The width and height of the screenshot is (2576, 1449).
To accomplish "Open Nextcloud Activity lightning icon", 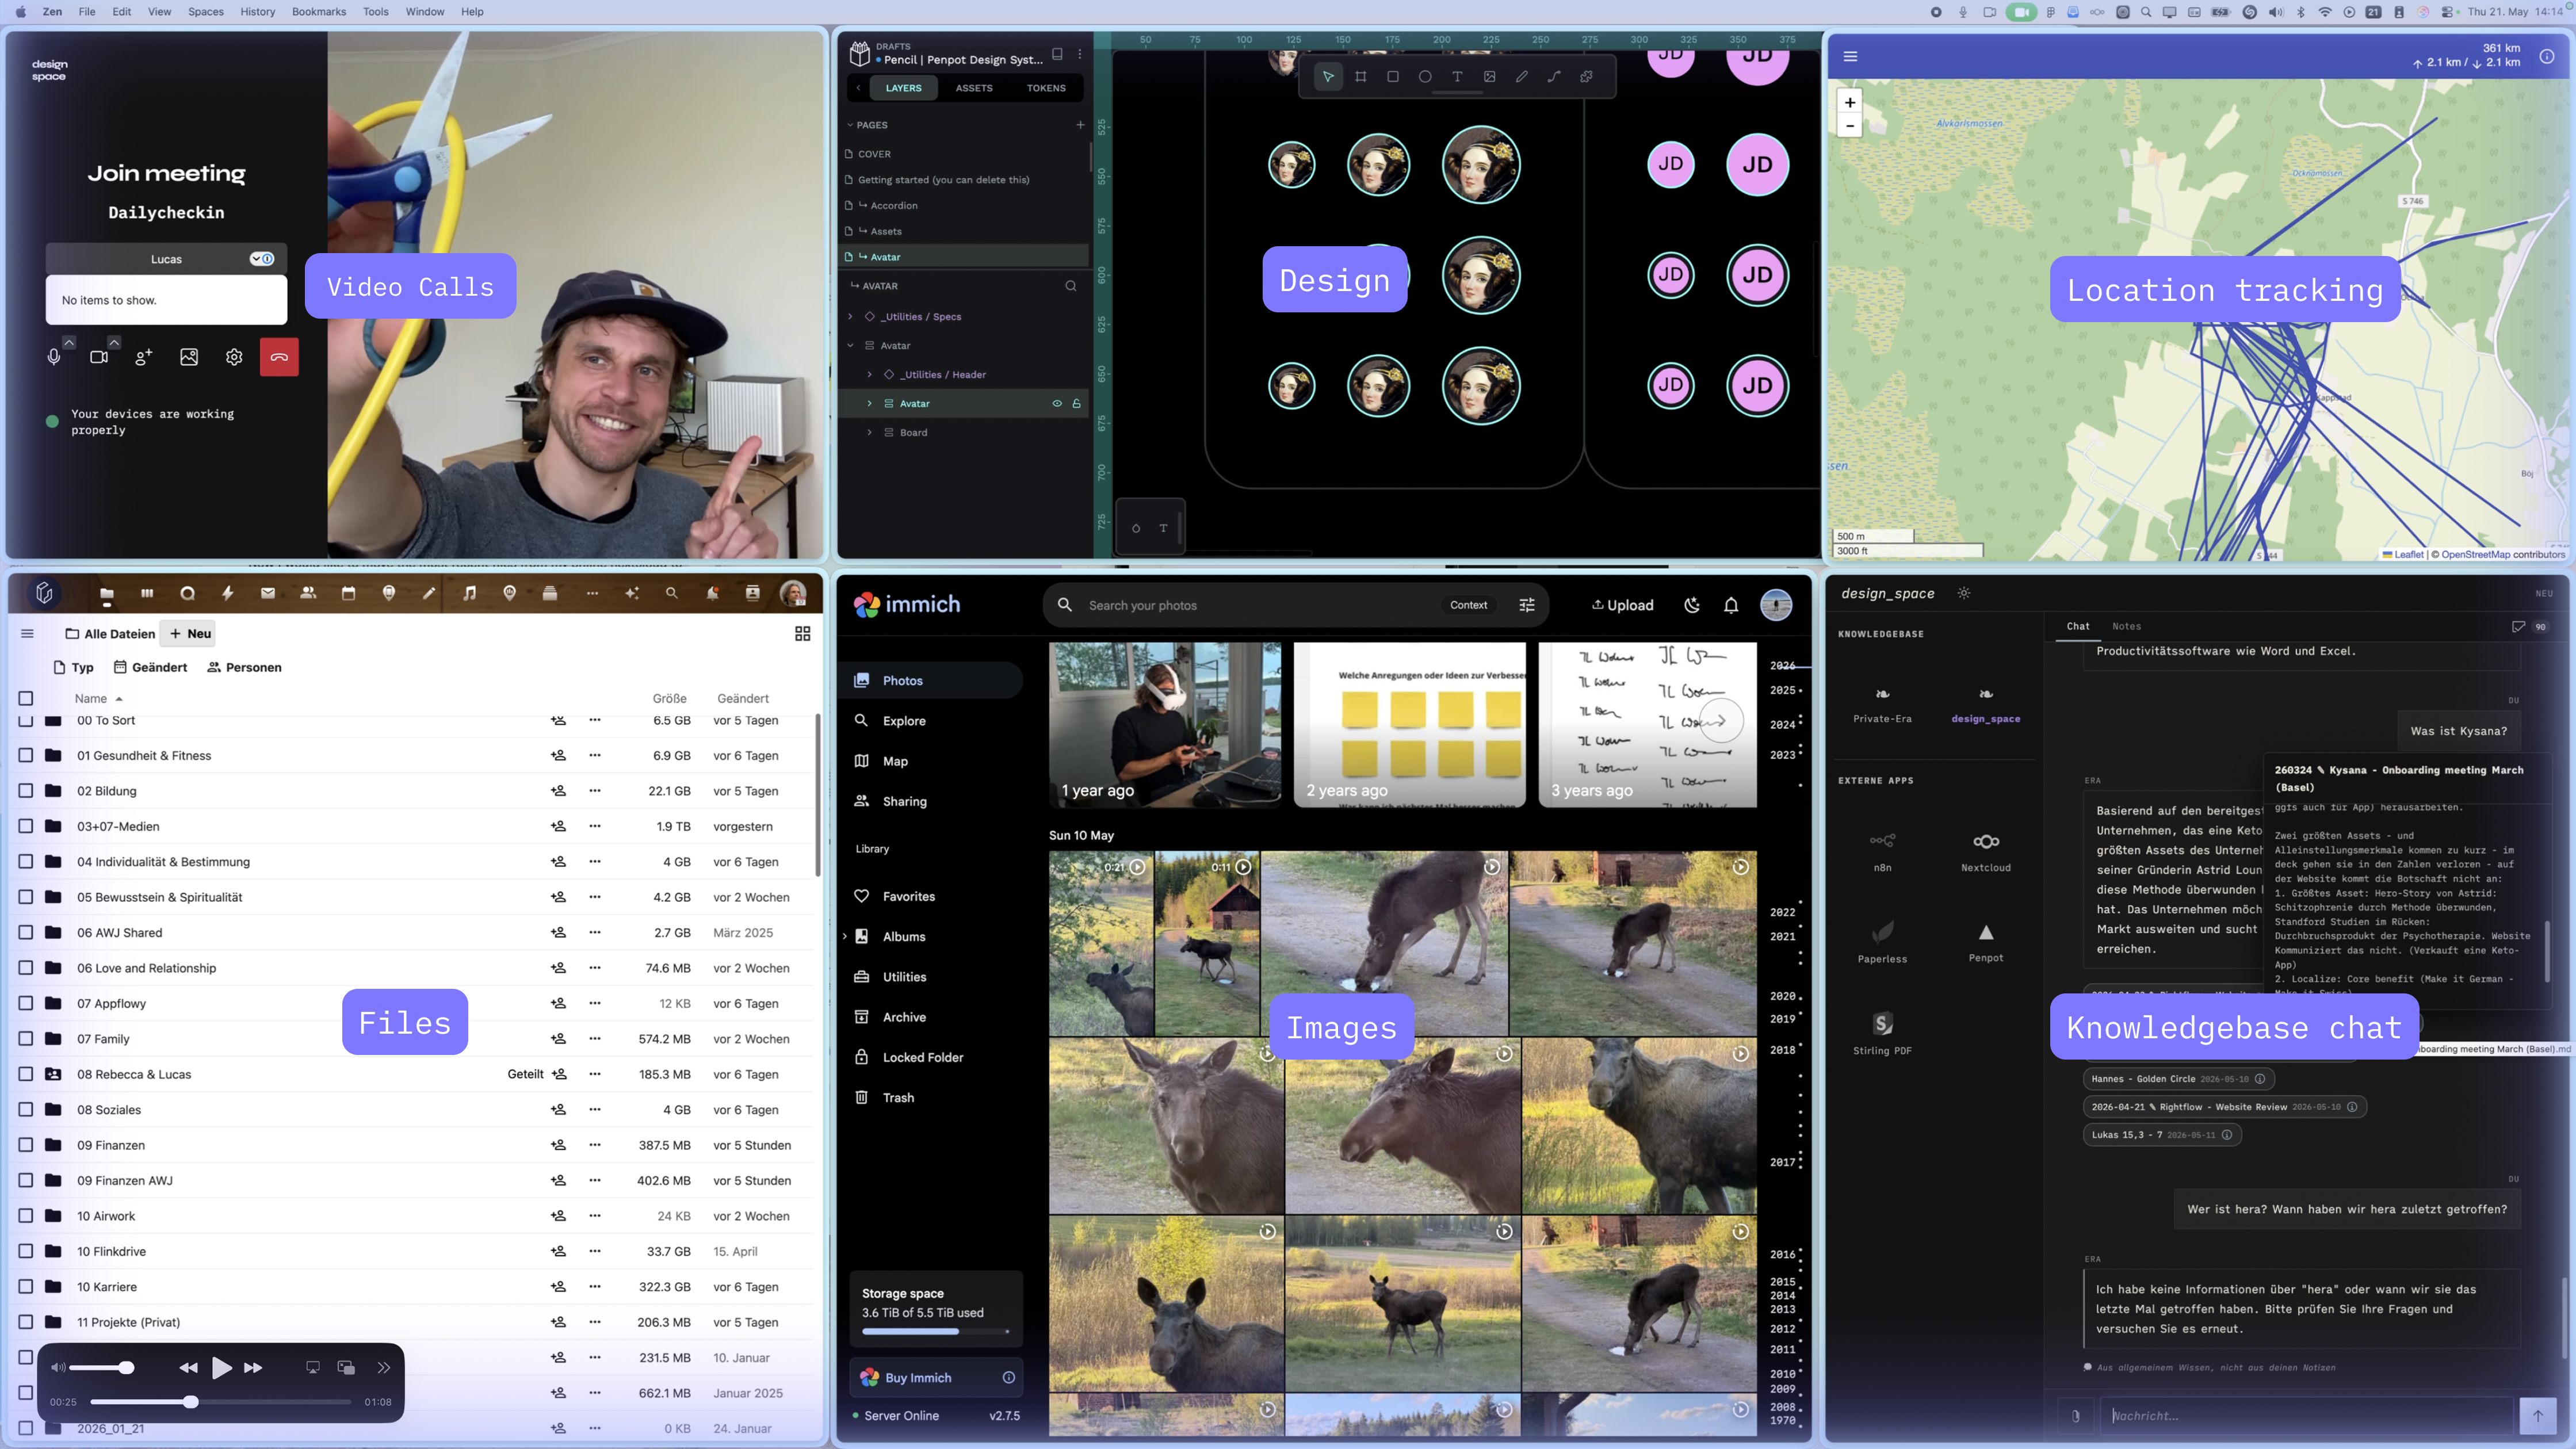I will (x=228, y=593).
